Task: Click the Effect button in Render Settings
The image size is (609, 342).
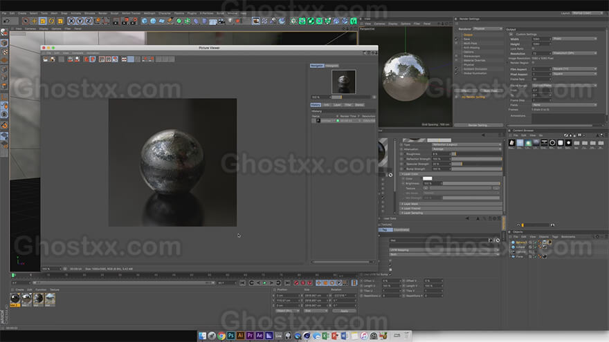Action: [465, 91]
